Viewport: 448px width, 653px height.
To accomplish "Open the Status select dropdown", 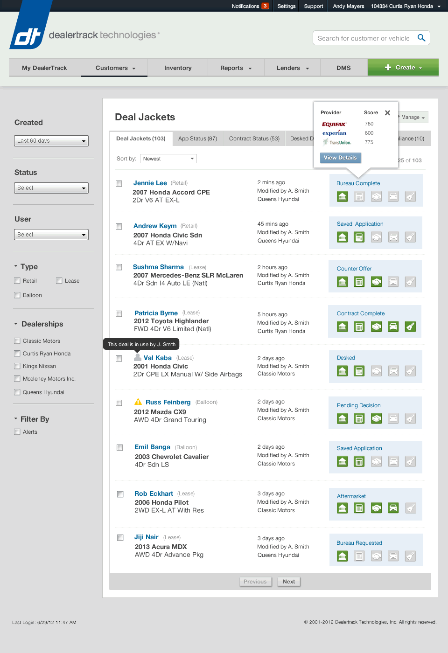I will pos(51,188).
